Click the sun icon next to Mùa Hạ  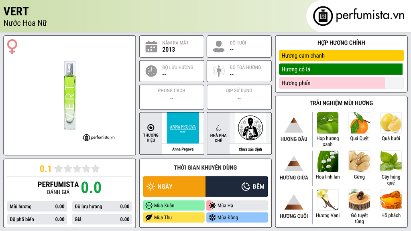(212, 205)
